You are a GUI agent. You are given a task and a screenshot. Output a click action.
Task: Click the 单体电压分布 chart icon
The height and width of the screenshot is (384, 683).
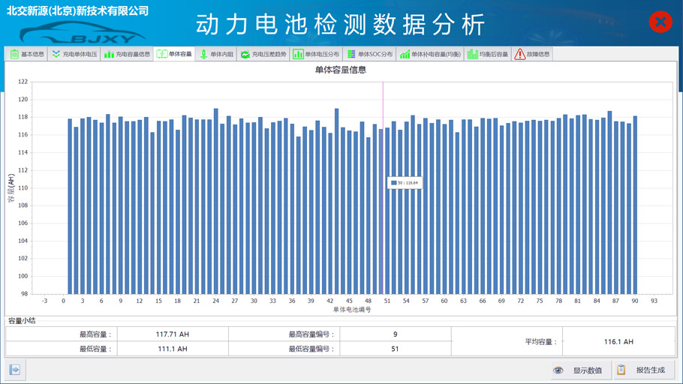pyautogui.click(x=298, y=54)
